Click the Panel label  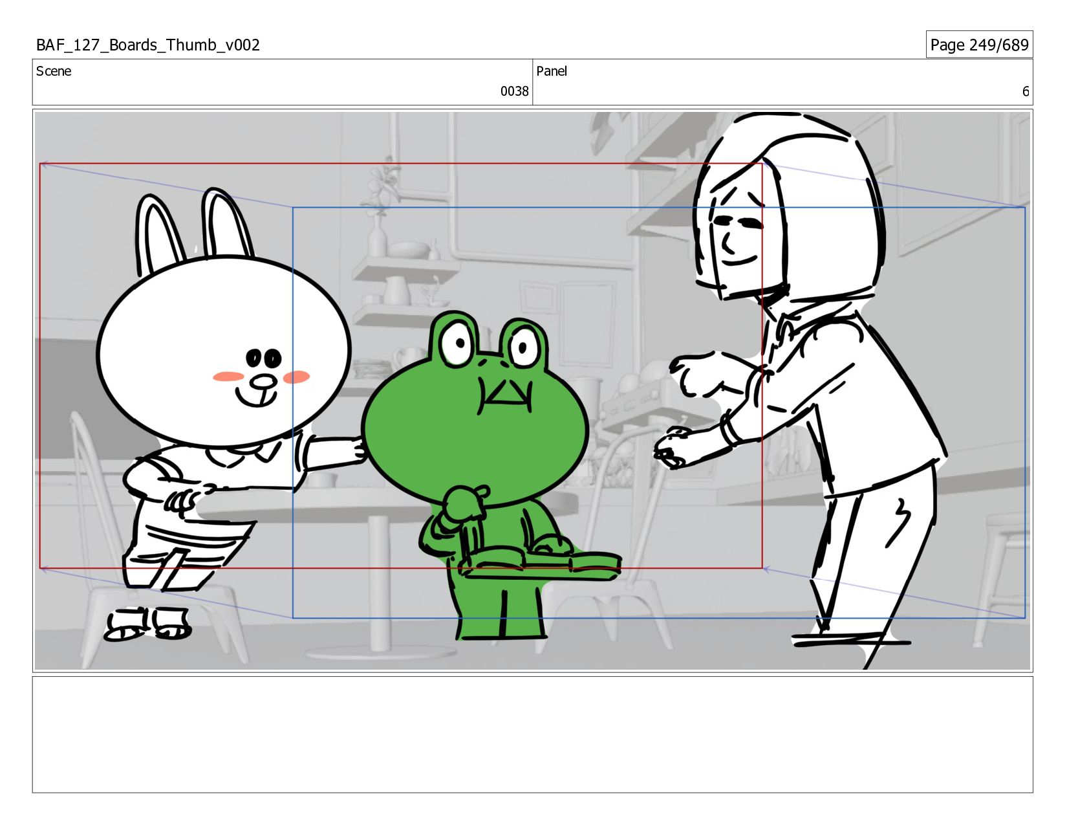(552, 71)
